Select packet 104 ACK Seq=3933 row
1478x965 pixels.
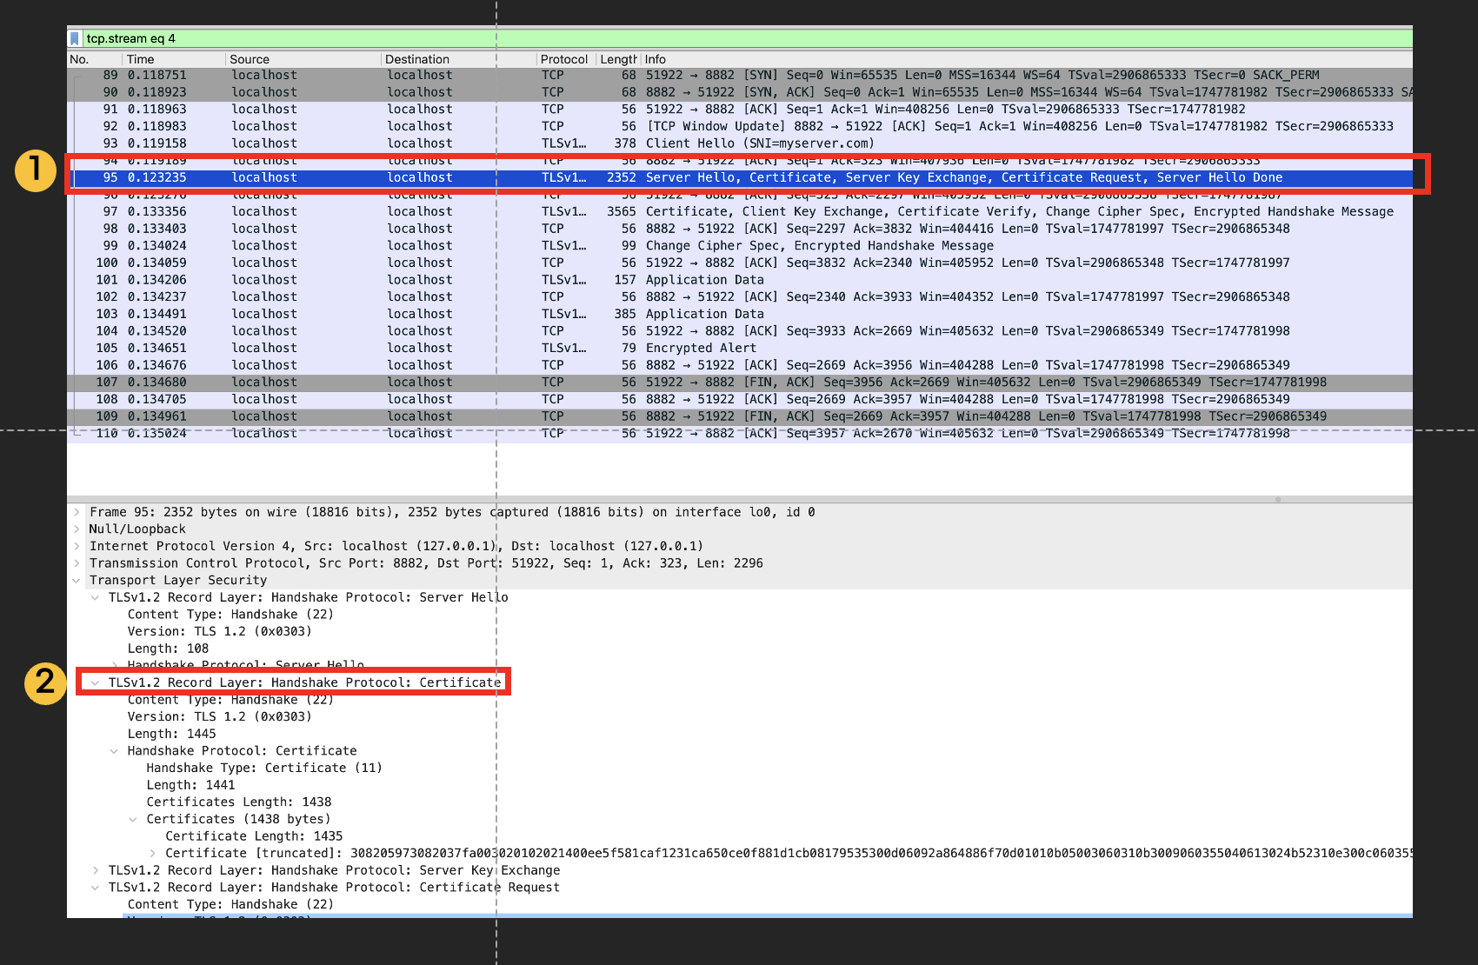740,331
